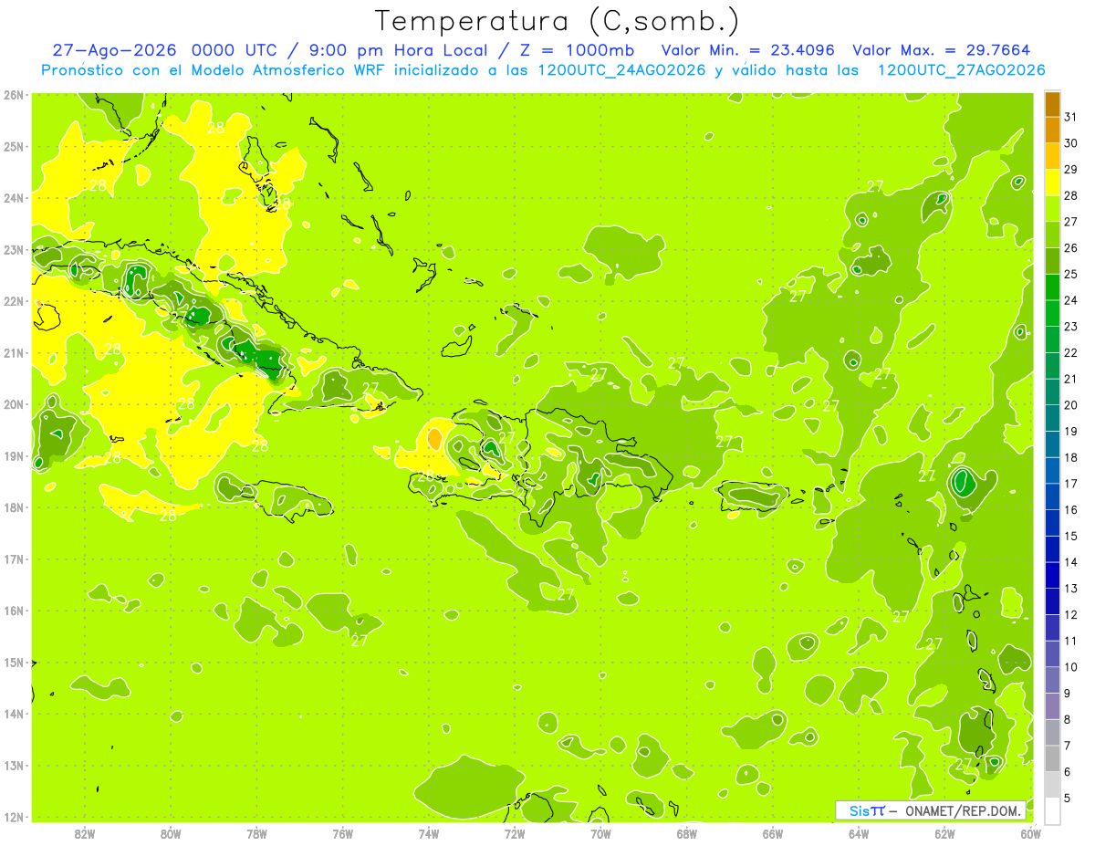Click the 'SisTT' logo text
The image size is (1095, 846).
(x=867, y=810)
